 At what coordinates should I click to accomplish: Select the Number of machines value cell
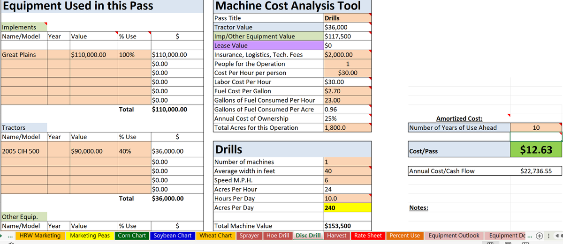coord(347,162)
